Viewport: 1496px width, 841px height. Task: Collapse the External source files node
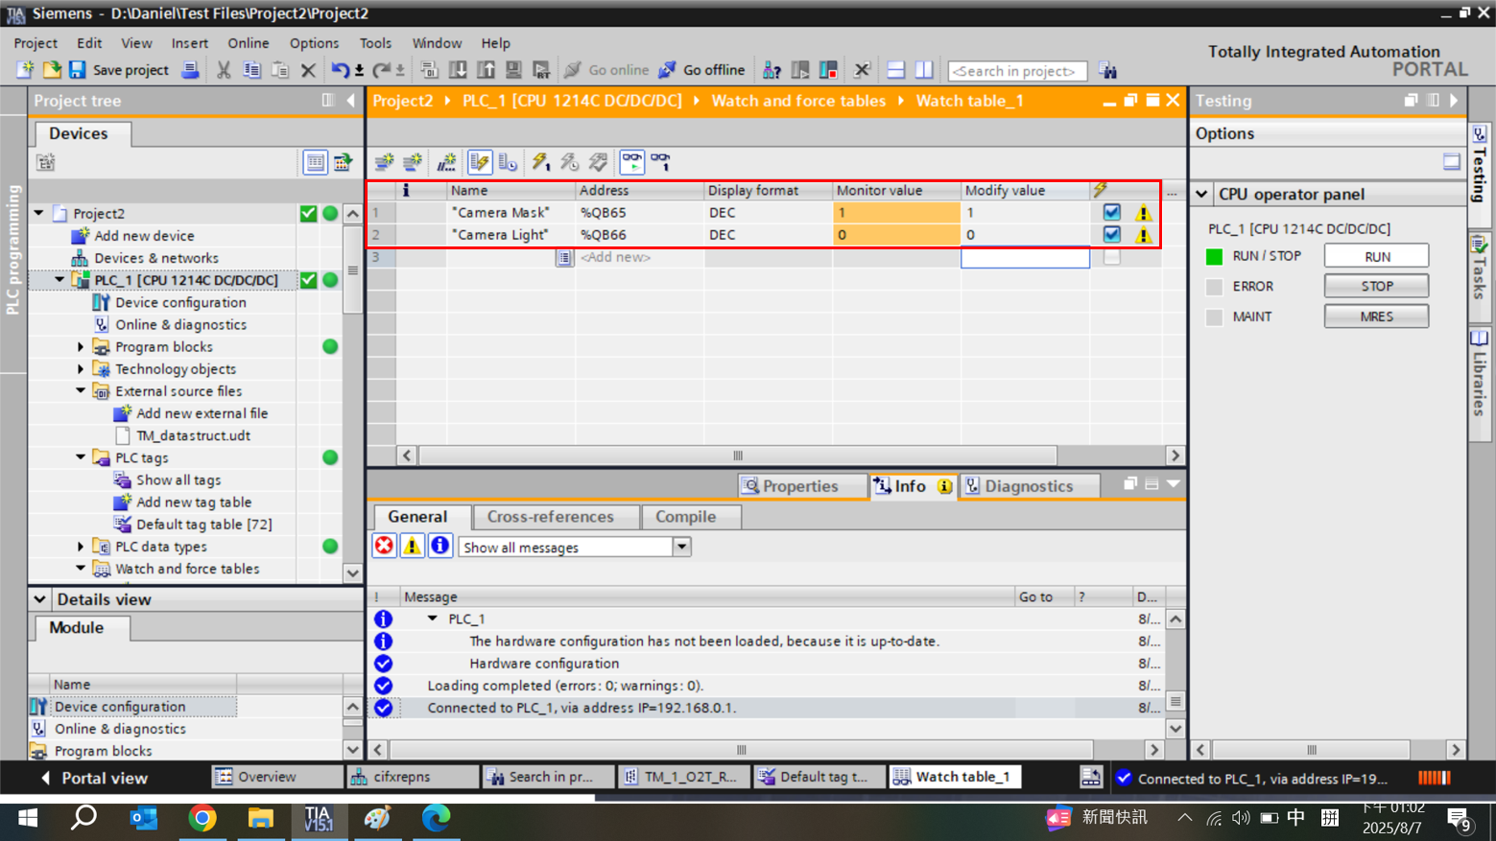click(81, 390)
